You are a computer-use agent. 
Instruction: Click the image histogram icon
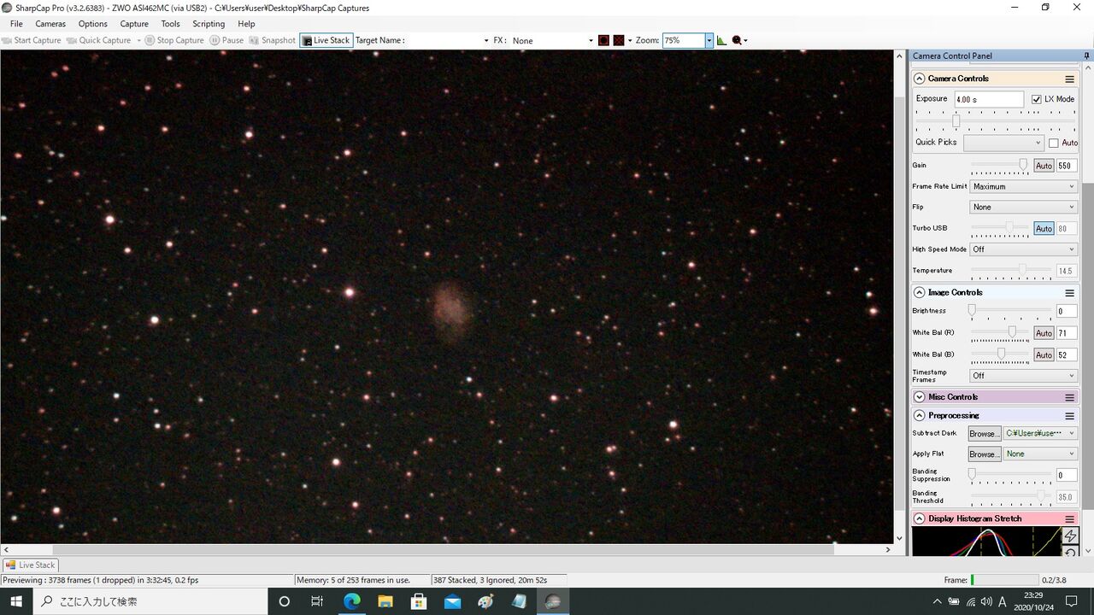pyautogui.click(x=721, y=40)
